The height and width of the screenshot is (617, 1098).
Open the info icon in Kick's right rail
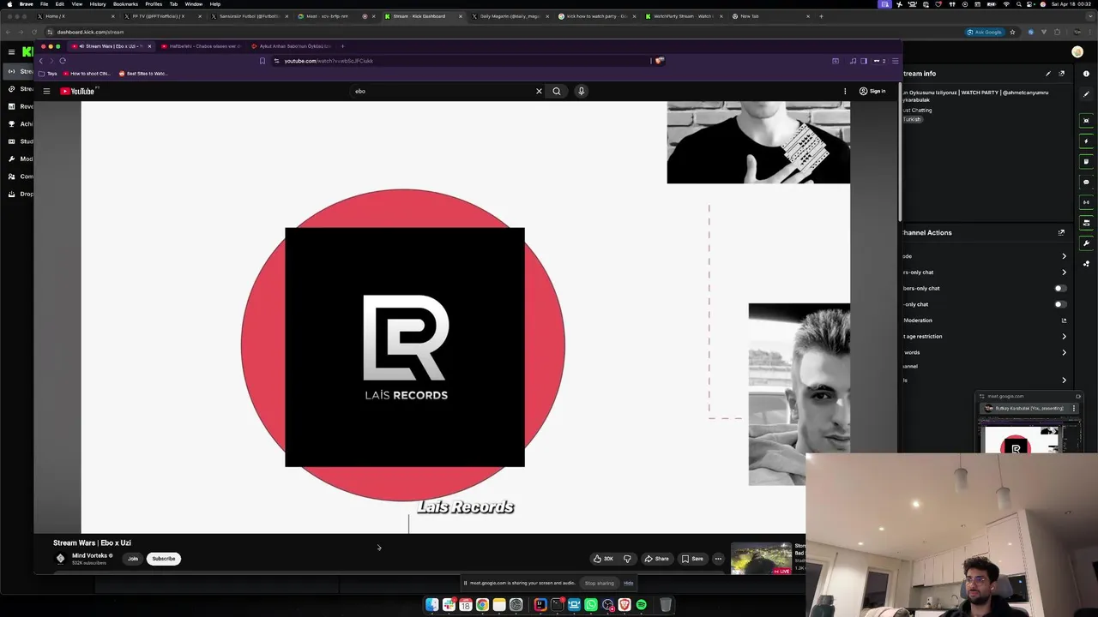pos(1086,74)
